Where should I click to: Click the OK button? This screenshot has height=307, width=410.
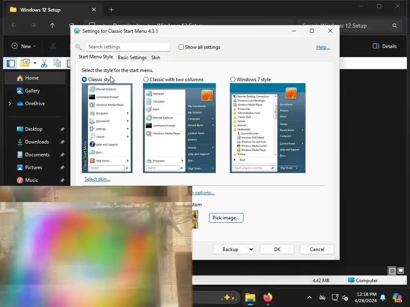click(277, 249)
